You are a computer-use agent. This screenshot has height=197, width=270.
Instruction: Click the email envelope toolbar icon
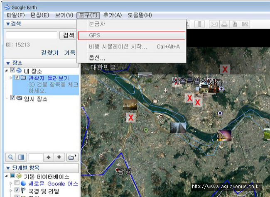[x=214, y=24]
